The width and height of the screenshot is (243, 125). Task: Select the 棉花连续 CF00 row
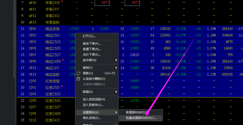click(x=130, y=29)
